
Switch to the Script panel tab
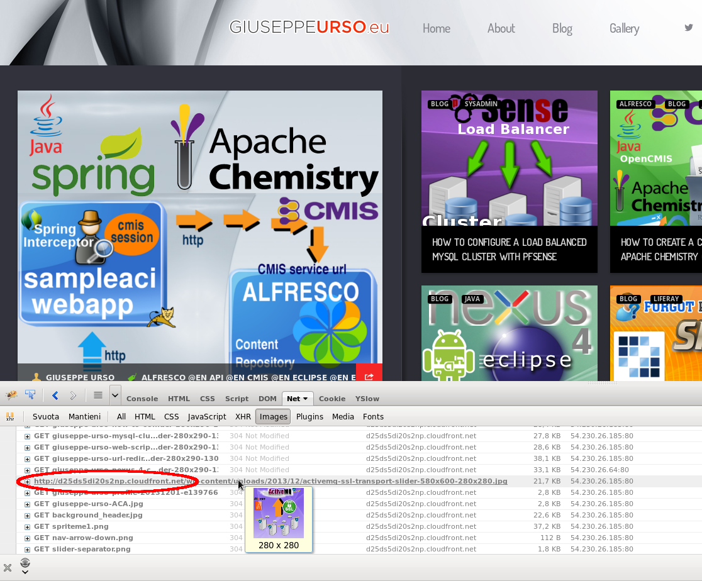(237, 399)
